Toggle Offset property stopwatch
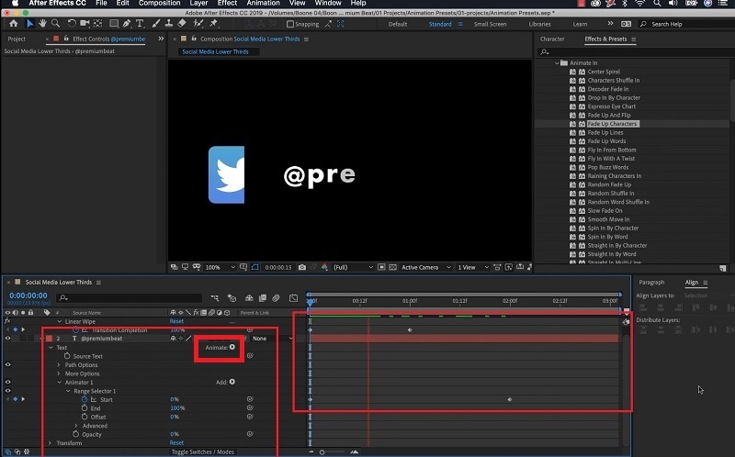Viewport: 735px width, 457px height. [85, 417]
